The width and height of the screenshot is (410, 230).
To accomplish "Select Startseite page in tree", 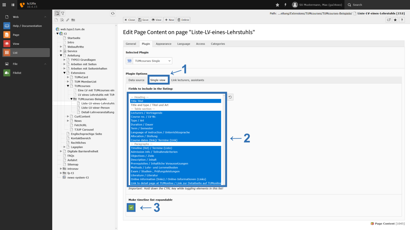I will 74,38.
